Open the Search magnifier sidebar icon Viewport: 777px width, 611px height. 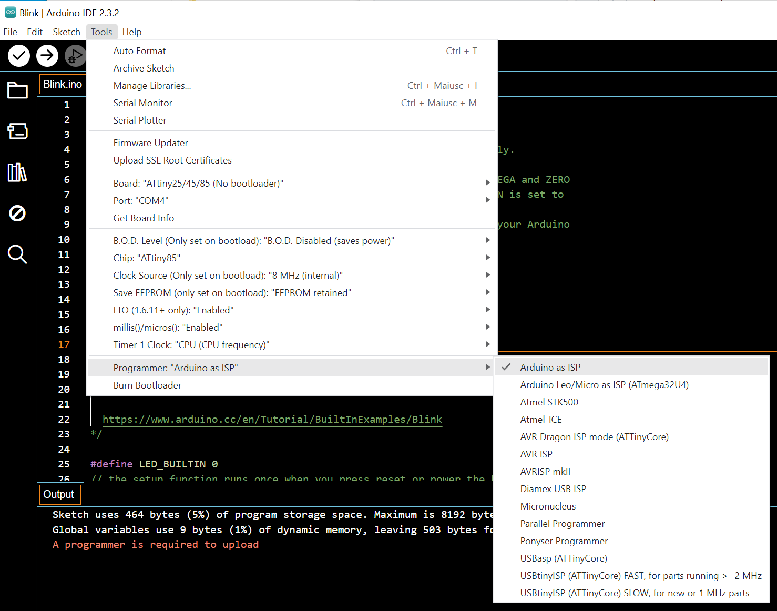pyautogui.click(x=17, y=254)
